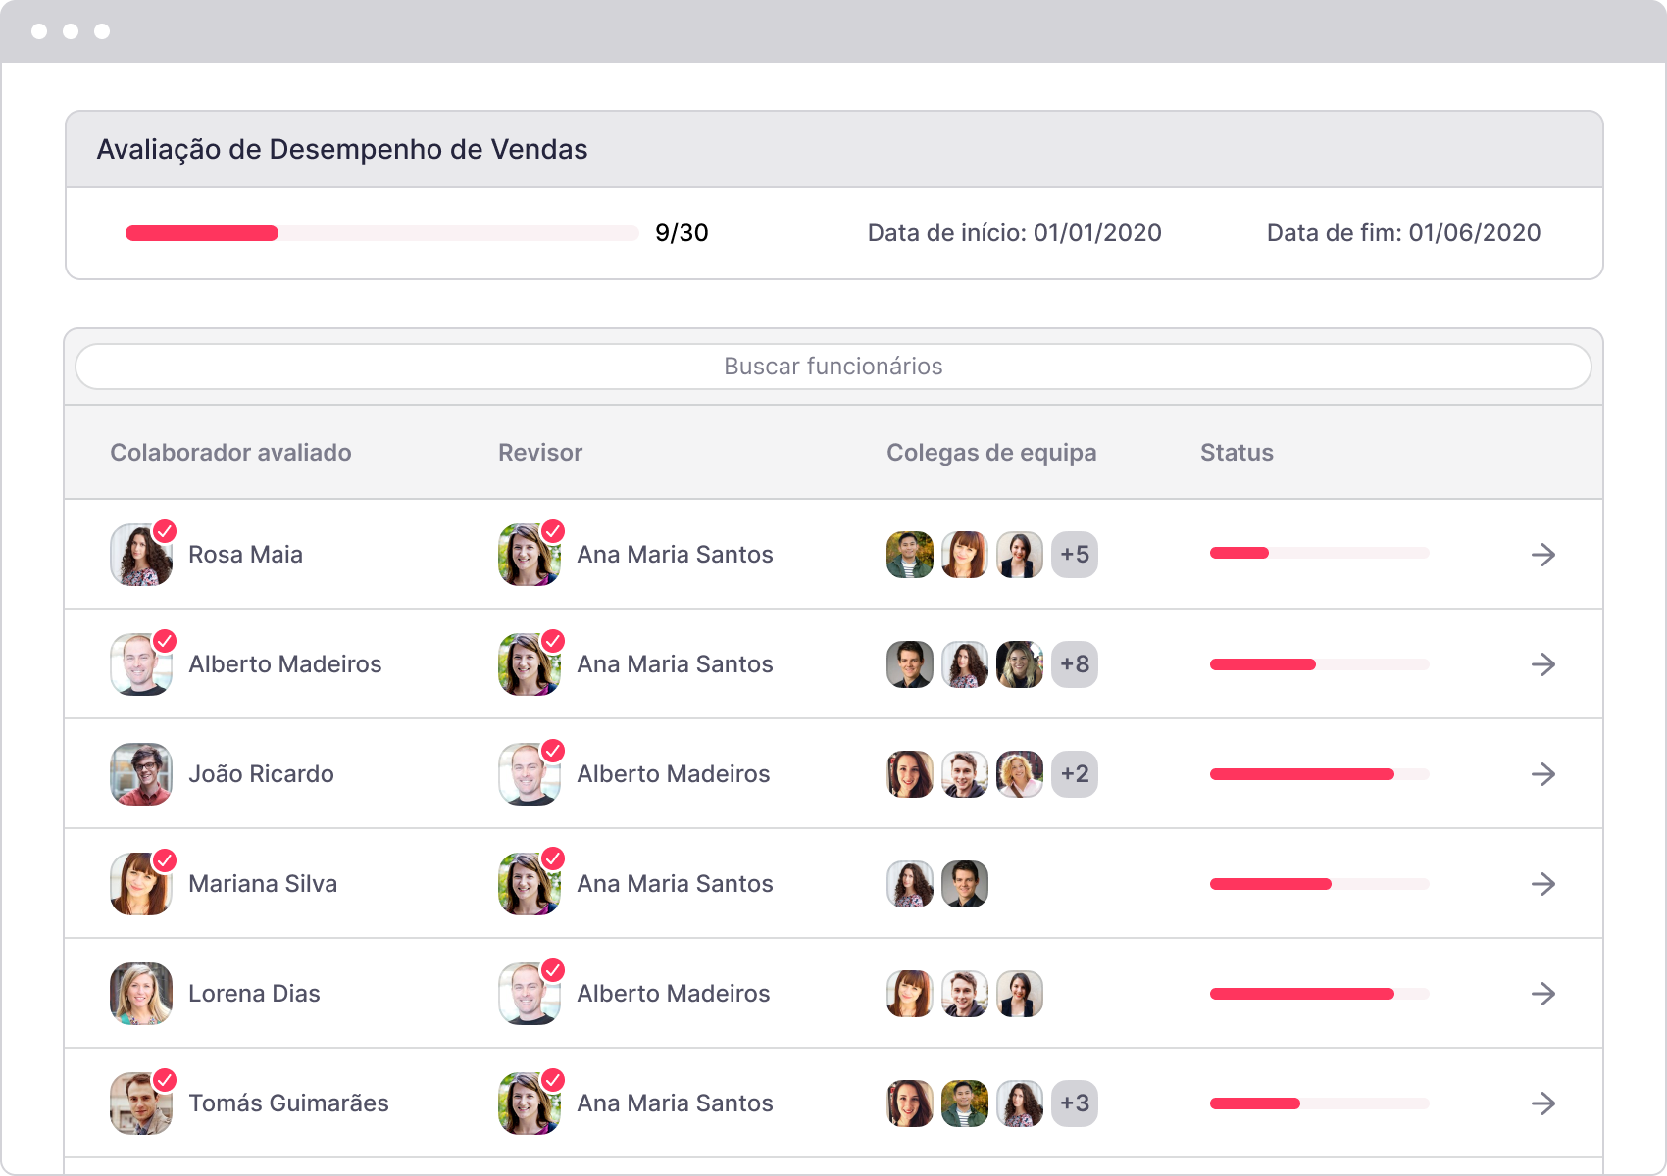Click Lorena Dias's status progress bar
This screenshot has width=1667, height=1176.
coord(1320,994)
